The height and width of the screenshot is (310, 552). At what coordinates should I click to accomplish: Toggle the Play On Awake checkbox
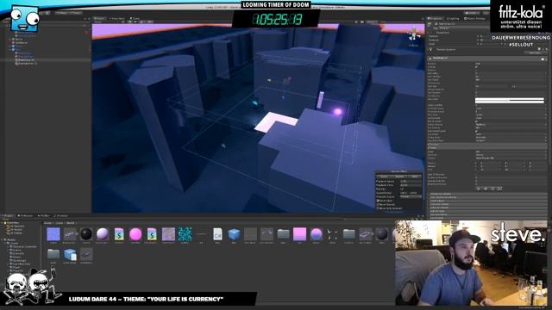click(477, 121)
